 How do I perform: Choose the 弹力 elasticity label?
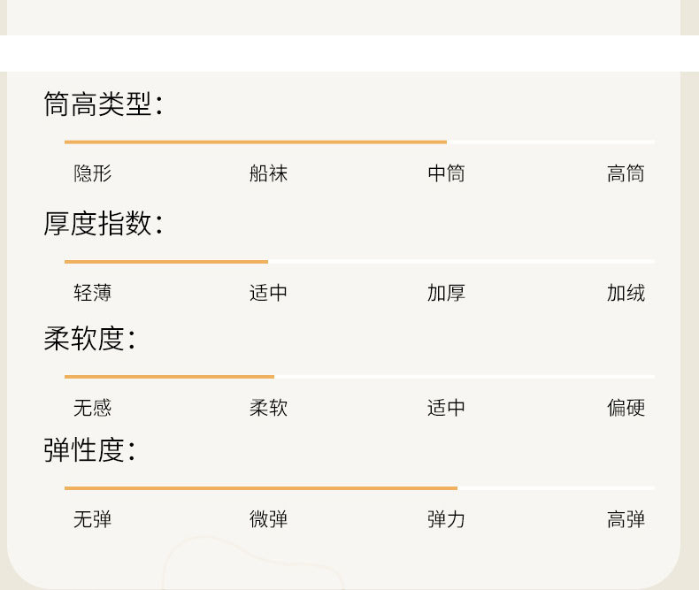446,519
